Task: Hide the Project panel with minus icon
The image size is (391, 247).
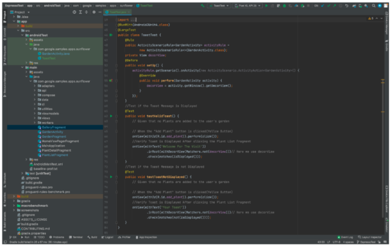Action: click(100, 12)
